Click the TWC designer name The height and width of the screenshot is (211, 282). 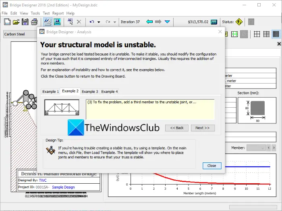point(43,180)
